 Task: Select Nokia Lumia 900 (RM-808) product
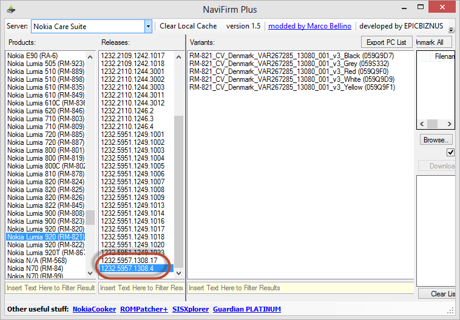point(46,213)
